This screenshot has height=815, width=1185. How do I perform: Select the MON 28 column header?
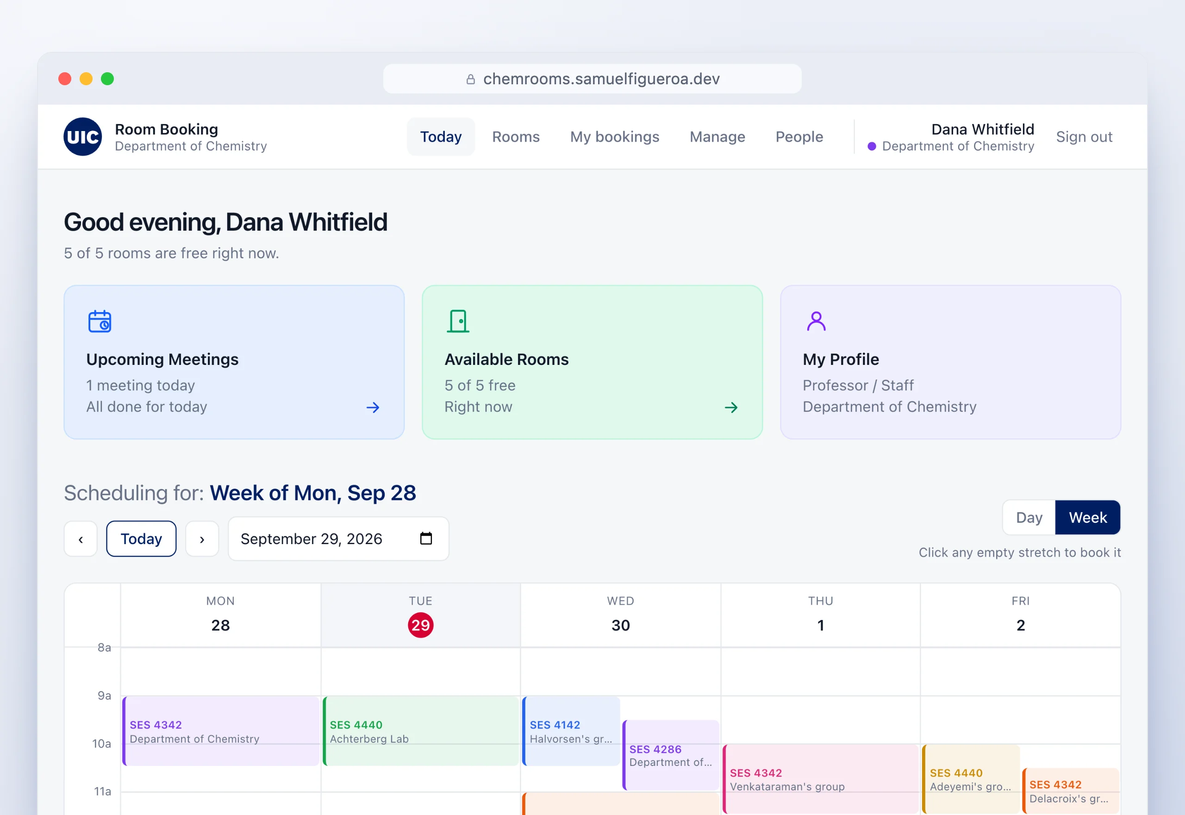coord(220,615)
